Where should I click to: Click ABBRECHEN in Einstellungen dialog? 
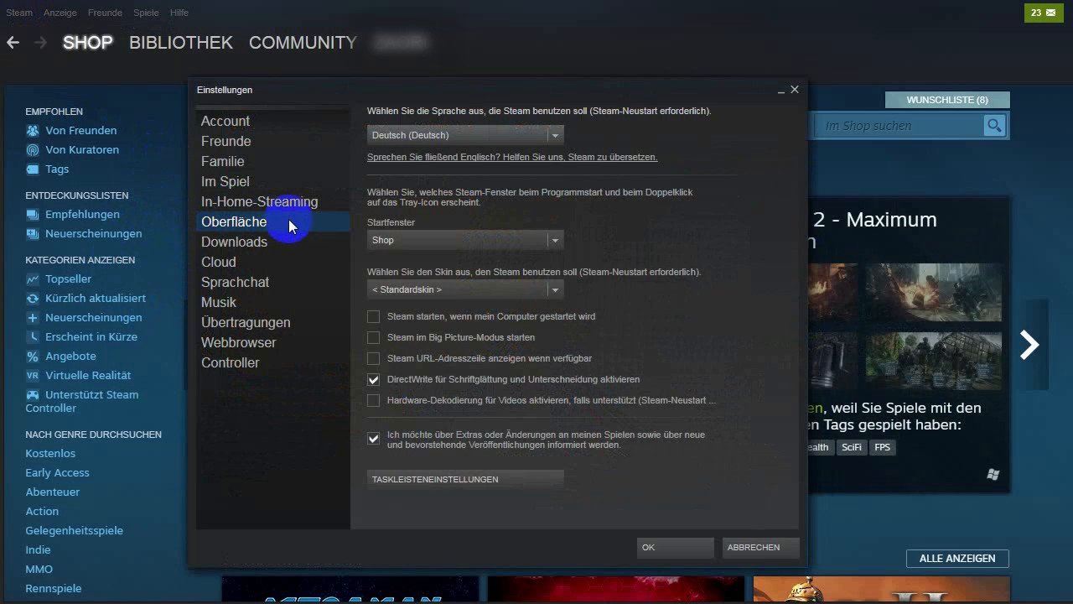[x=760, y=547]
